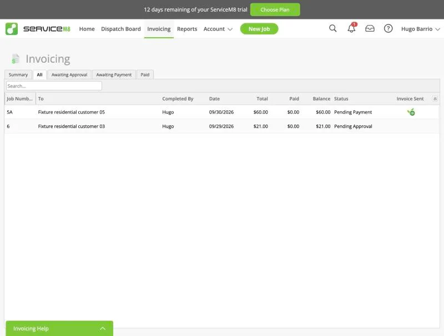
Task: Select the All tab
Action: click(39, 75)
